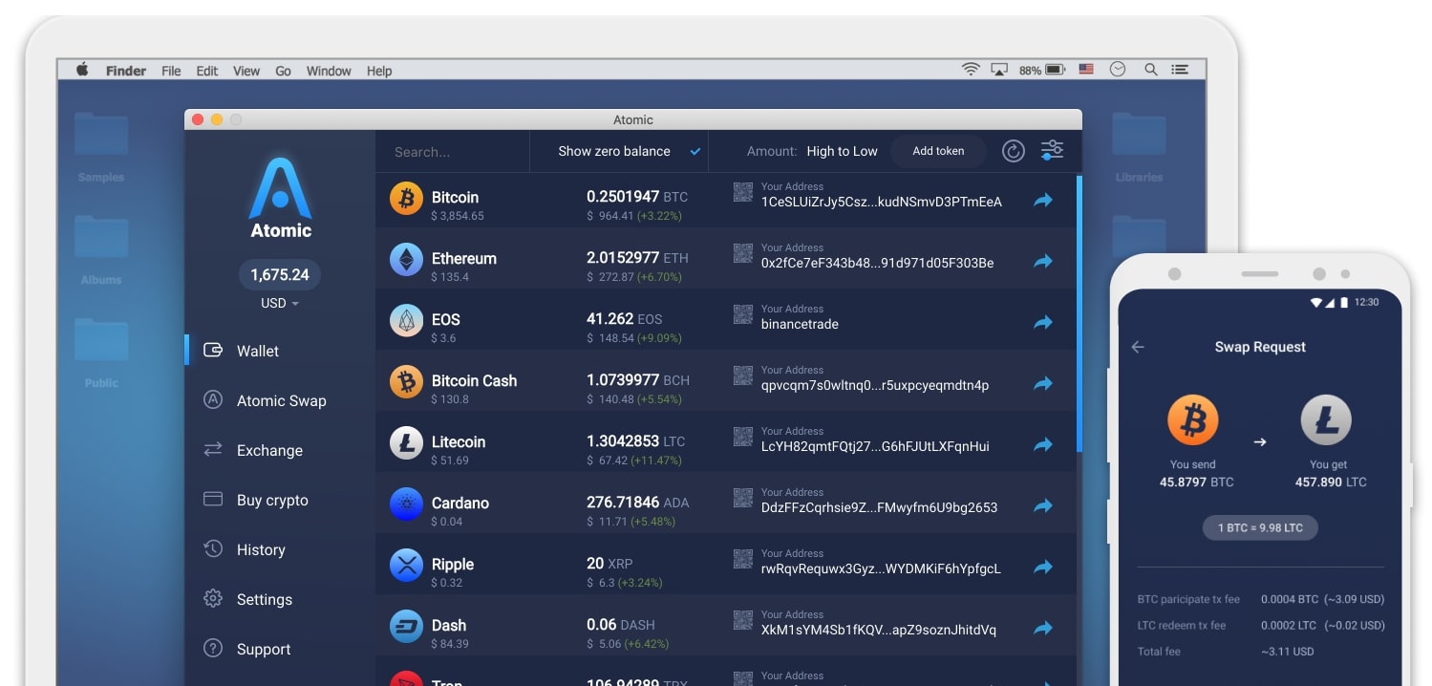The height and width of the screenshot is (686, 1432).
Task: Click the Buy crypto card icon
Action: 213,499
